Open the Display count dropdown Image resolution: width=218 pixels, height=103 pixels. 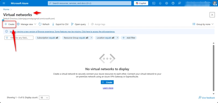44,98
